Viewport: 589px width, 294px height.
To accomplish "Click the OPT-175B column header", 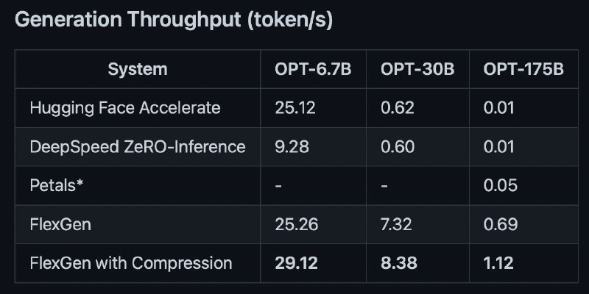I will pos(523,69).
